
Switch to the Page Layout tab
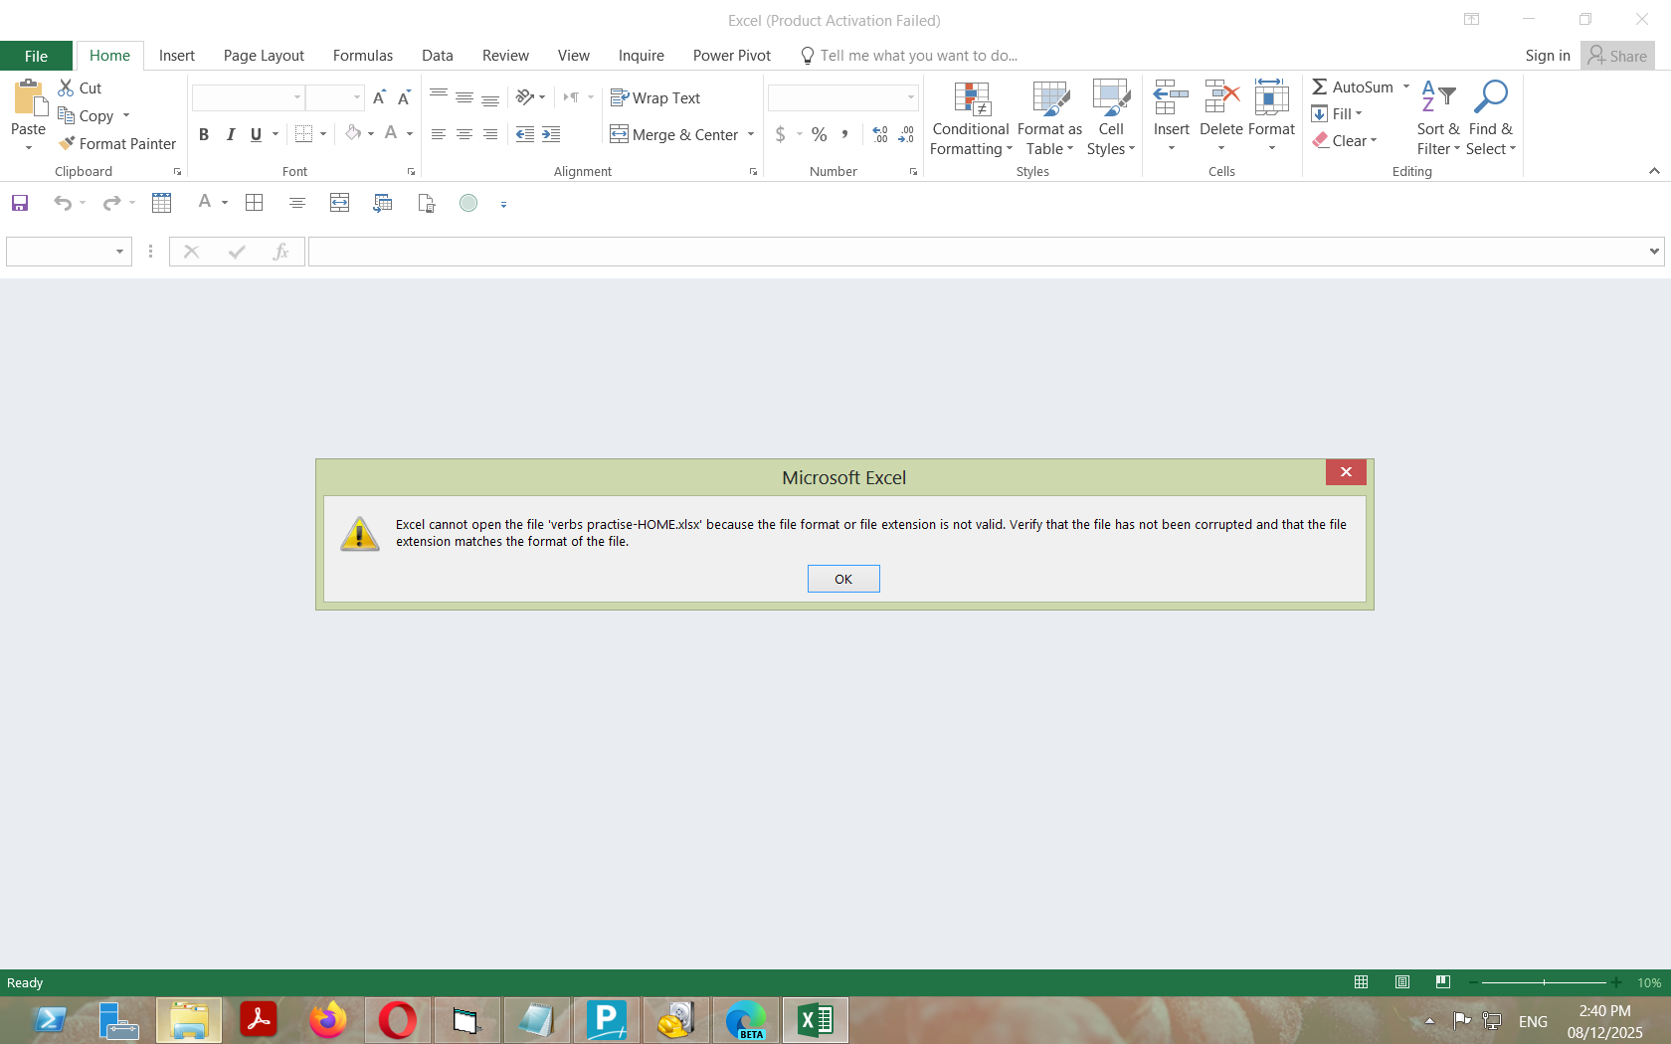264,56
